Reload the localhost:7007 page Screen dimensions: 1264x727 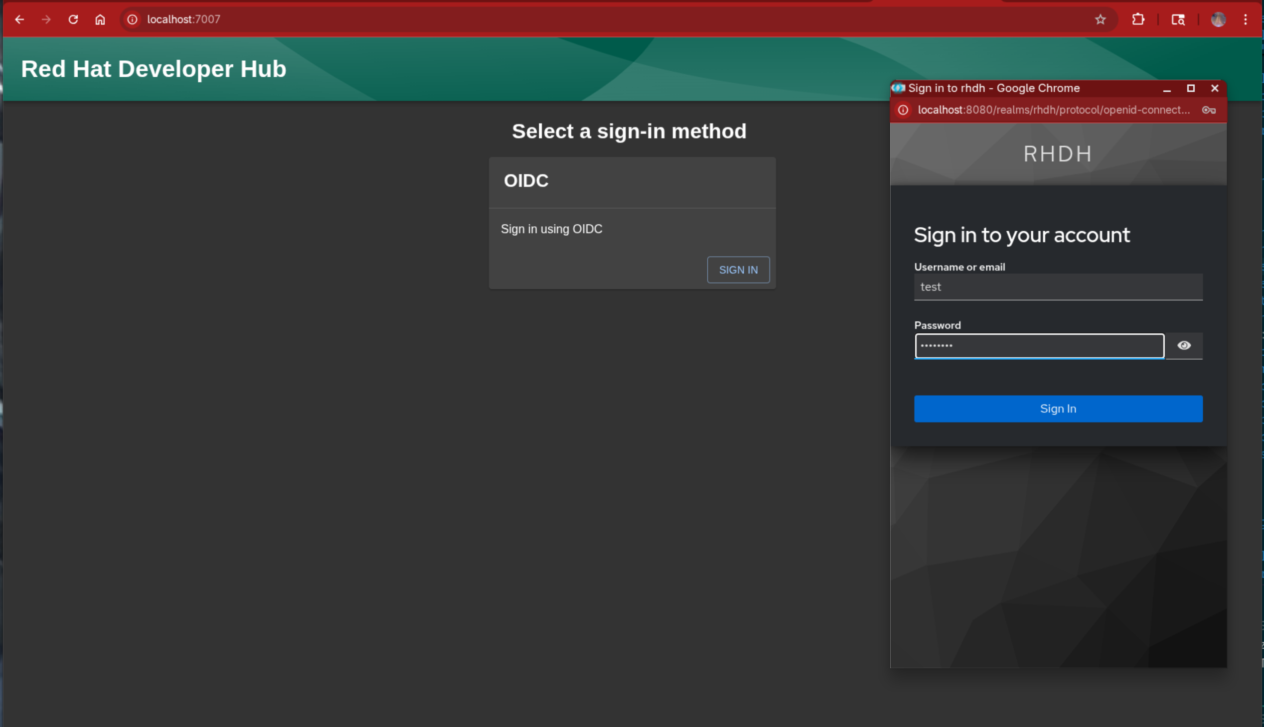(x=73, y=19)
